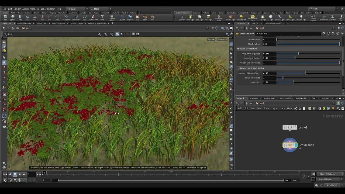Click the search icon in network editor toolbar

tap(339, 108)
